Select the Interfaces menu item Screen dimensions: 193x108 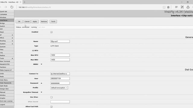(7, 20)
